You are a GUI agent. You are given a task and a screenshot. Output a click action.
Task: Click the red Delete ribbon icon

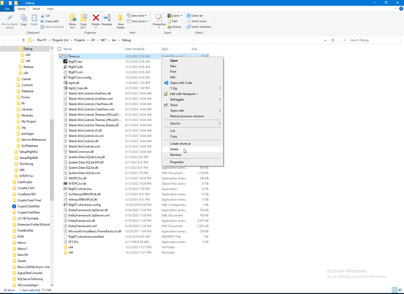[x=96, y=18]
